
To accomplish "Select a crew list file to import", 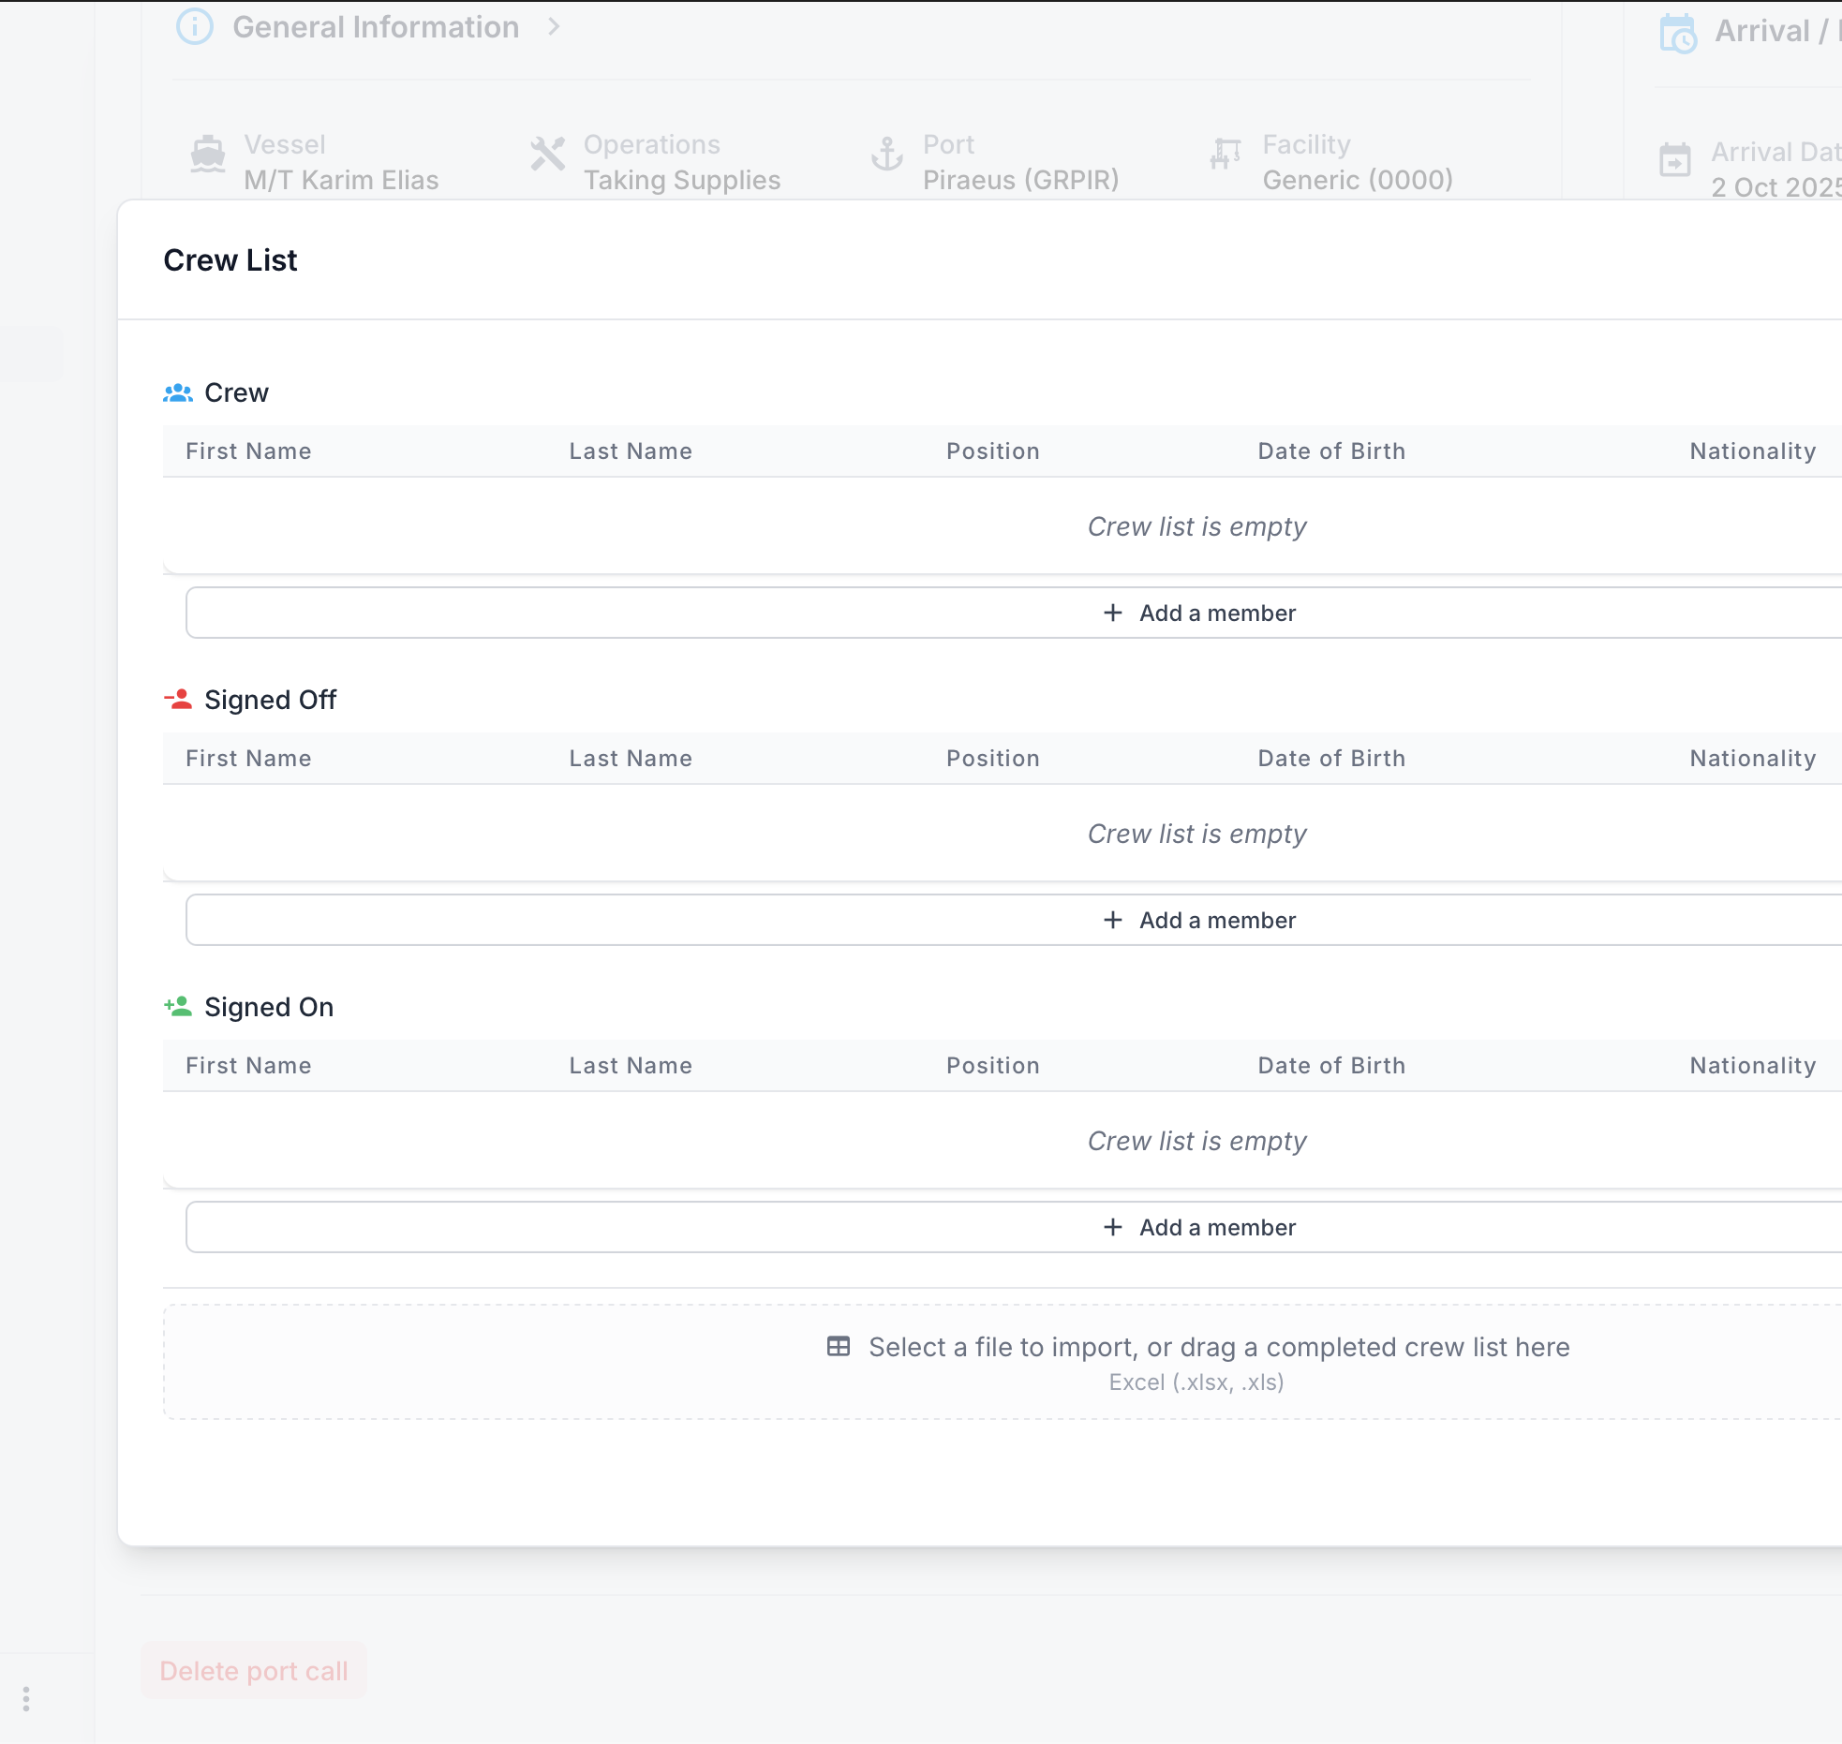I will [x=1218, y=1348].
